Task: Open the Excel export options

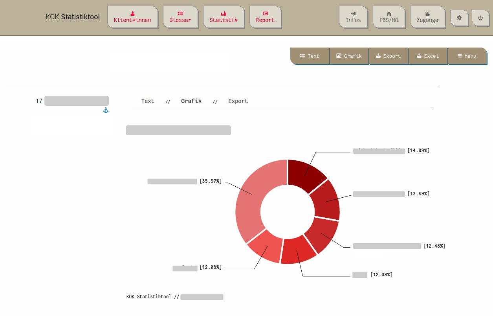Action: (428, 56)
